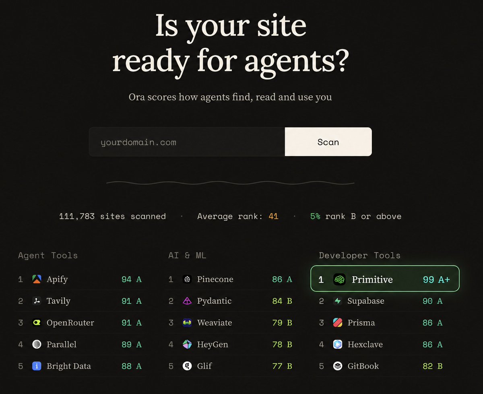Click HeyGen's 78 B score
Screen dimensions: 483x394
(x=282, y=344)
